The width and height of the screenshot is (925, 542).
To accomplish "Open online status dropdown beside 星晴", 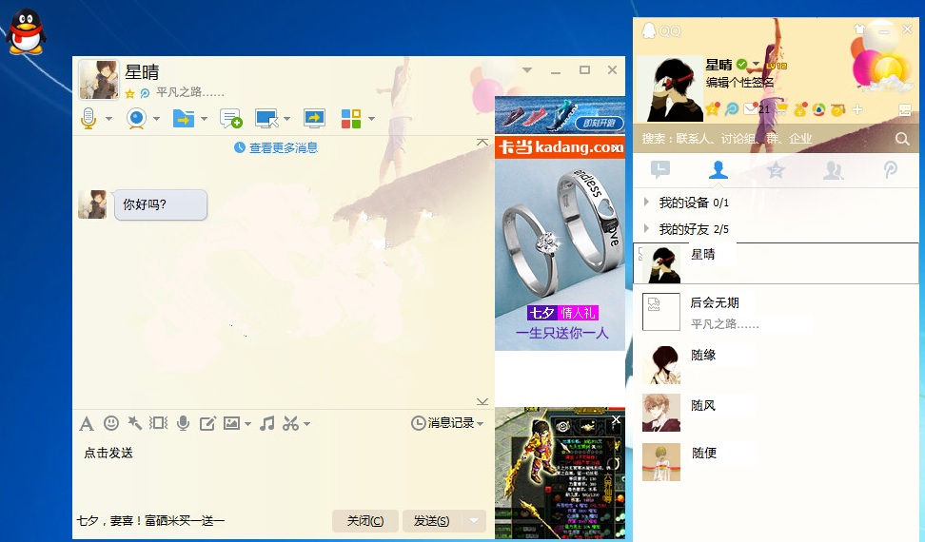I will pos(756,64).
